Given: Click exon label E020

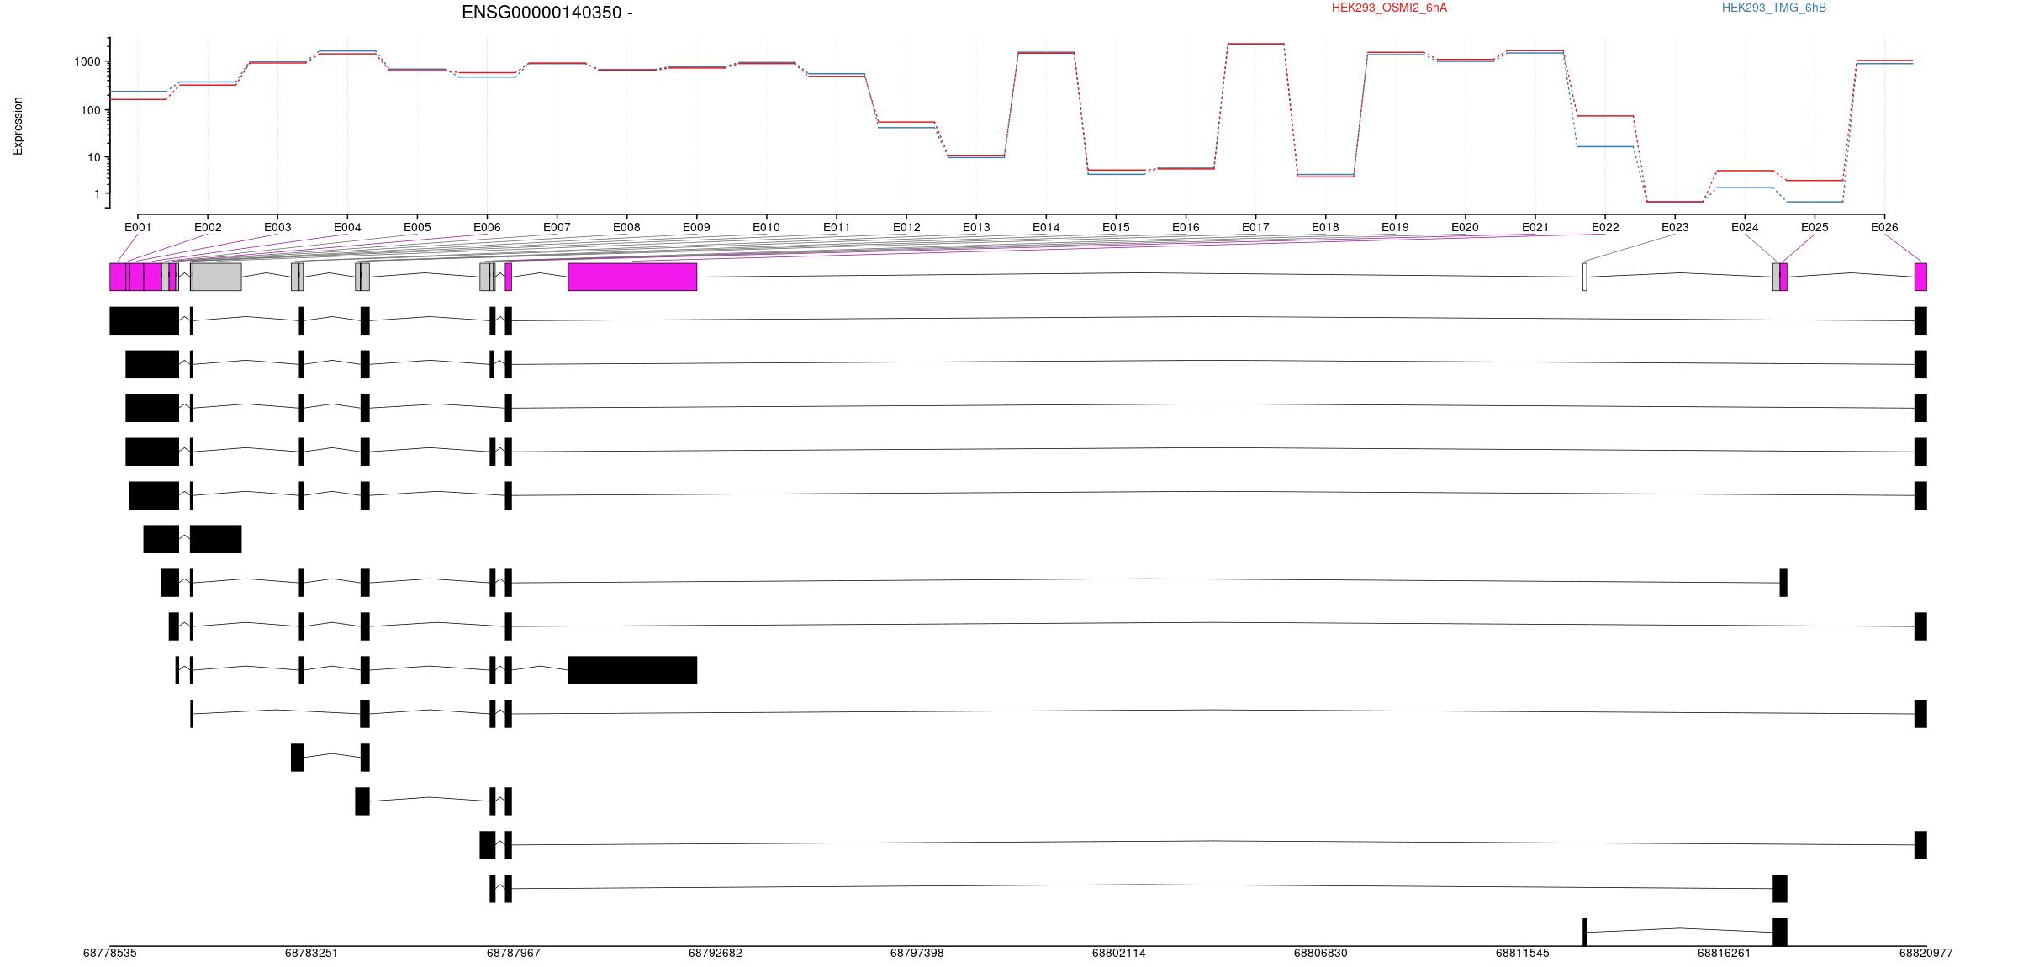Looking at the screenshot, I should coord(1465,227).
